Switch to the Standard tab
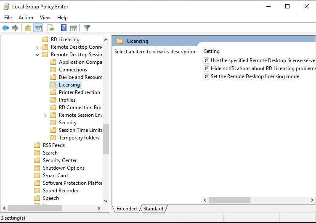 tap(153, 209)
